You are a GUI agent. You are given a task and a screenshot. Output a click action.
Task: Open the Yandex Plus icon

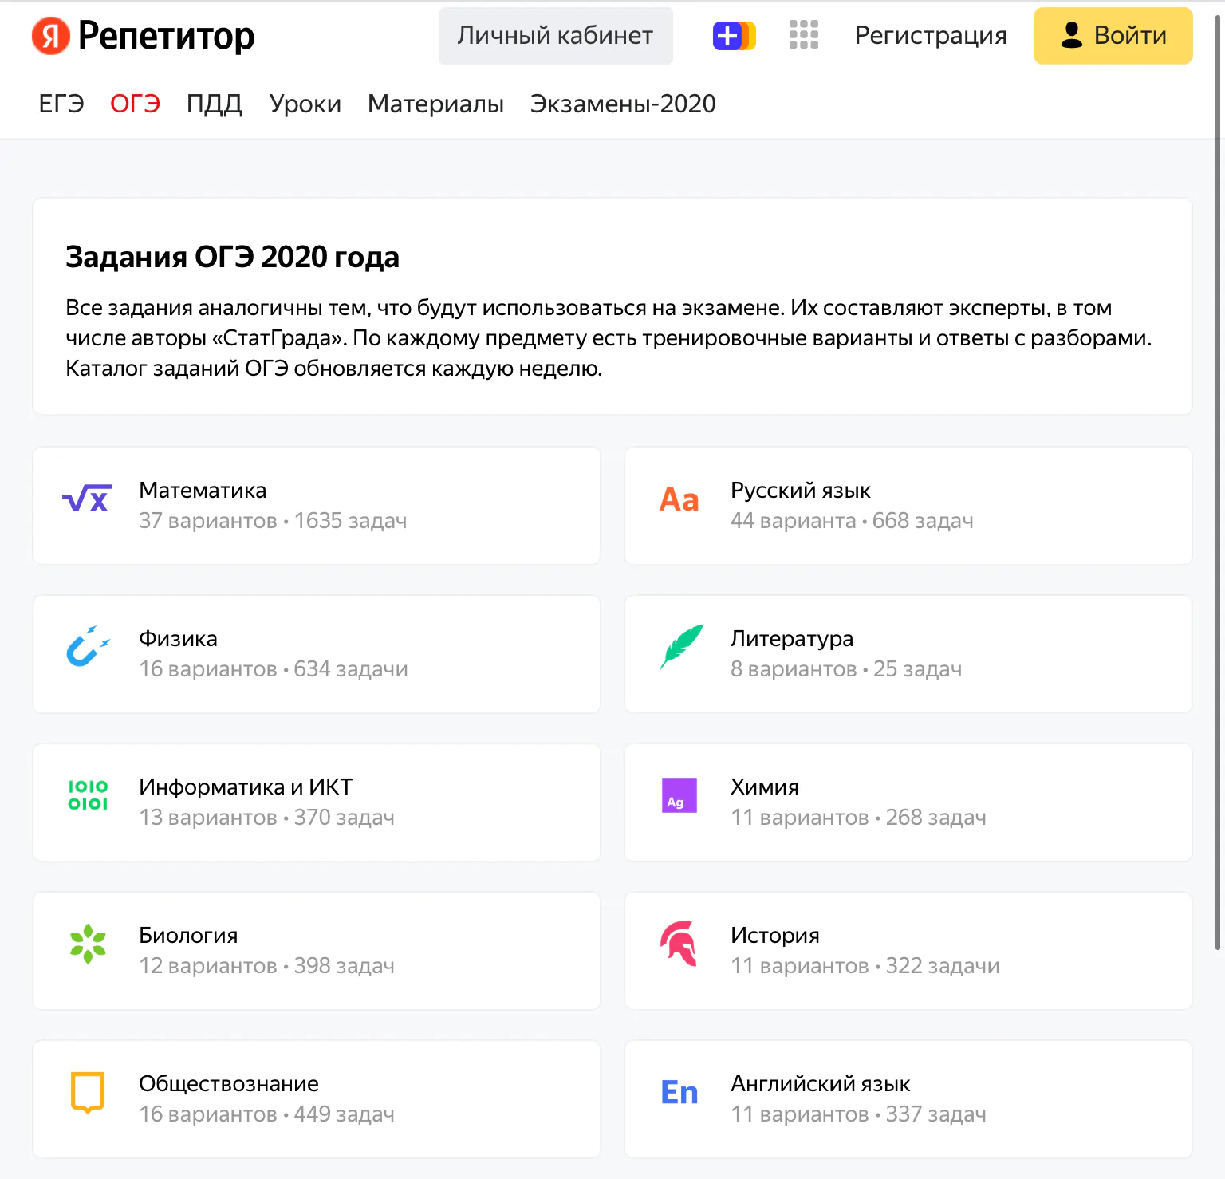[x=733, y=36]
